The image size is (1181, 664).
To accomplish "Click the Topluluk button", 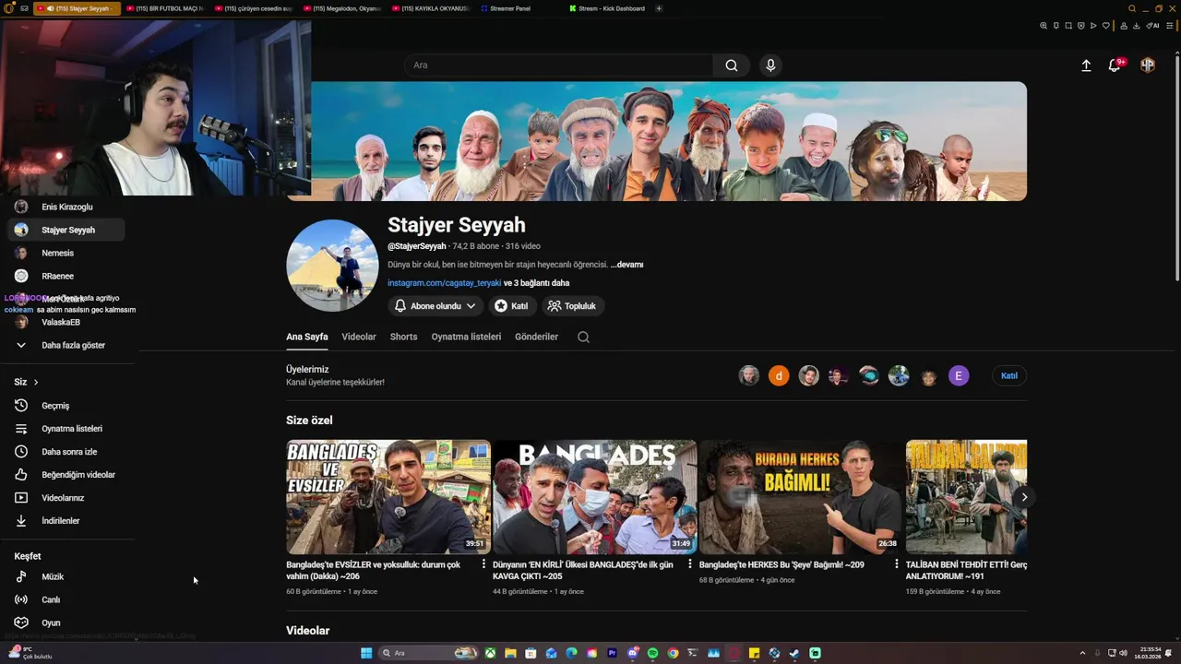I will [x=573, y=306].
